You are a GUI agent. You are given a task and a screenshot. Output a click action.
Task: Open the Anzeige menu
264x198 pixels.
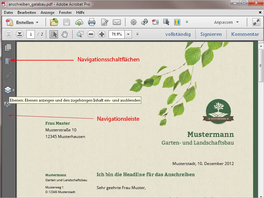48,13
